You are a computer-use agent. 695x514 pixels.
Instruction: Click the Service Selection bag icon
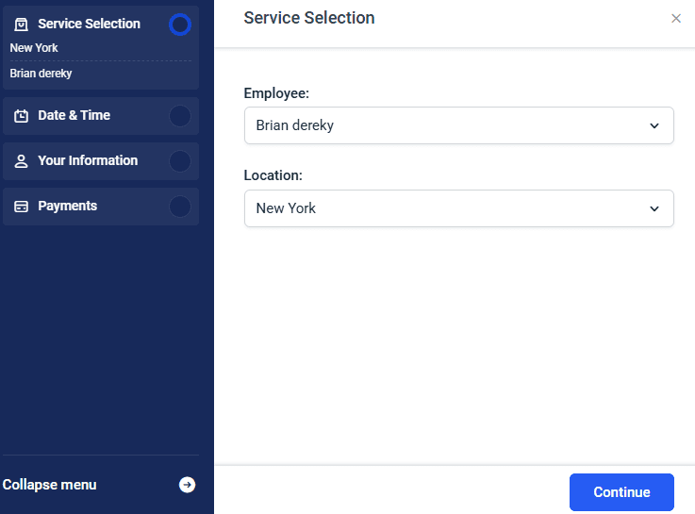point(21,25)
